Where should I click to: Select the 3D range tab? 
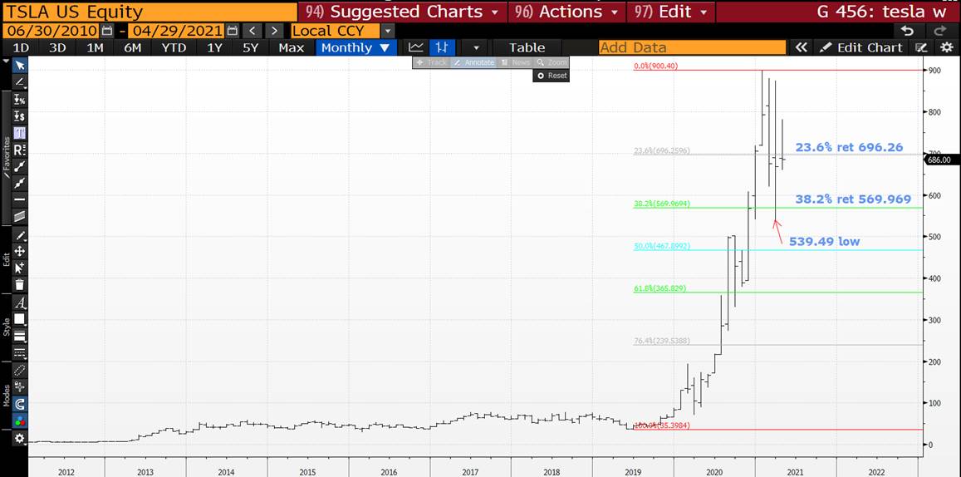point(57,47)
